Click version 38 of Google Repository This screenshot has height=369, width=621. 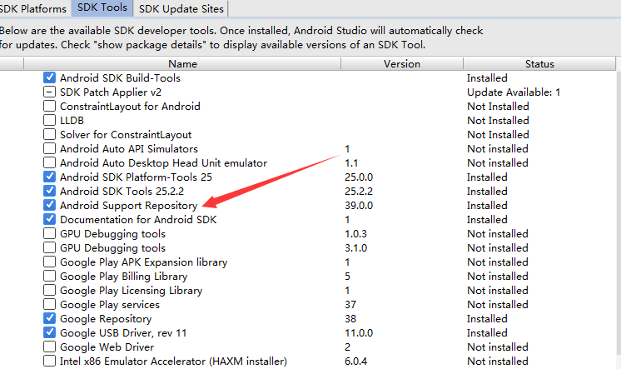[x=350, y=319]
